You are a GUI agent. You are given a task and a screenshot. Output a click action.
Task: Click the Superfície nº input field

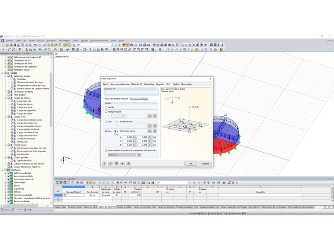[131, 93]
